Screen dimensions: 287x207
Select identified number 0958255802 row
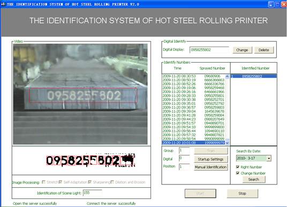click(x=254, y=76)
